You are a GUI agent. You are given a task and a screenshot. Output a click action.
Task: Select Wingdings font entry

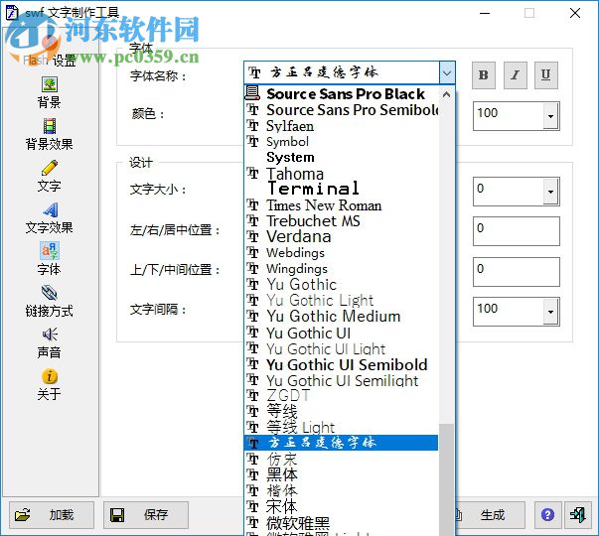(x=341, y=268)
